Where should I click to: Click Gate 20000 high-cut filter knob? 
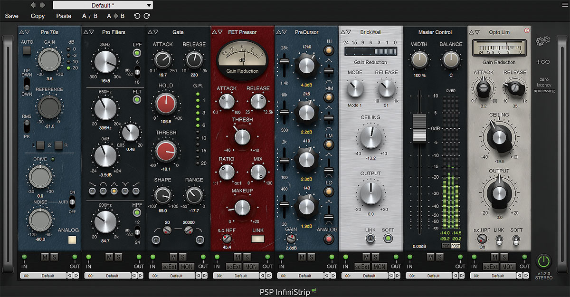189,230
